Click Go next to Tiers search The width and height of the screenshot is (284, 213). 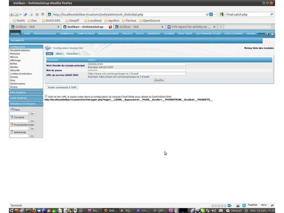click(32, 113)
